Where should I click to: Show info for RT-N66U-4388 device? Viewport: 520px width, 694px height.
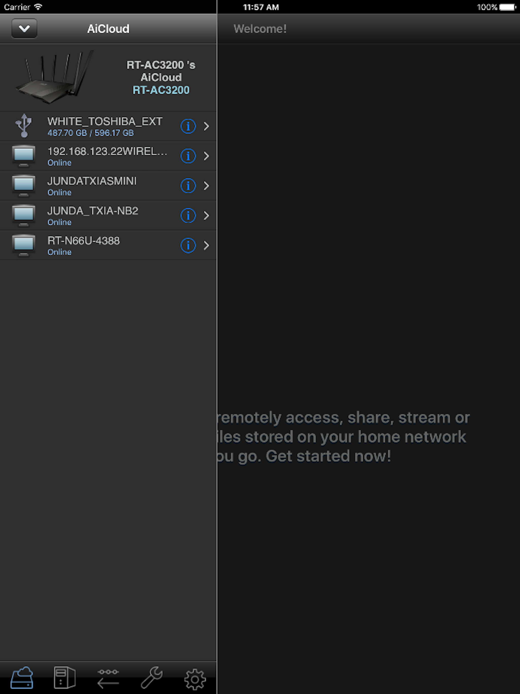coord(188,245)
